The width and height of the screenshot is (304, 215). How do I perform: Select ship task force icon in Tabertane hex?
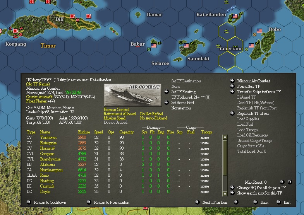point(235,47)
